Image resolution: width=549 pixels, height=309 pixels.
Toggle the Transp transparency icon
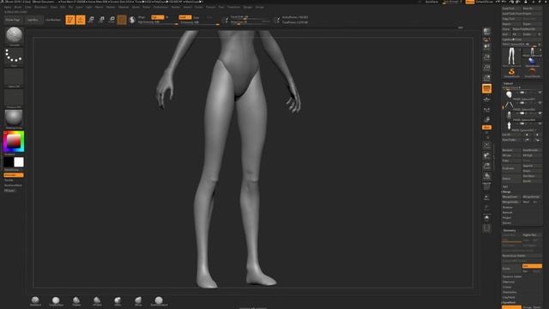[486, 197]
